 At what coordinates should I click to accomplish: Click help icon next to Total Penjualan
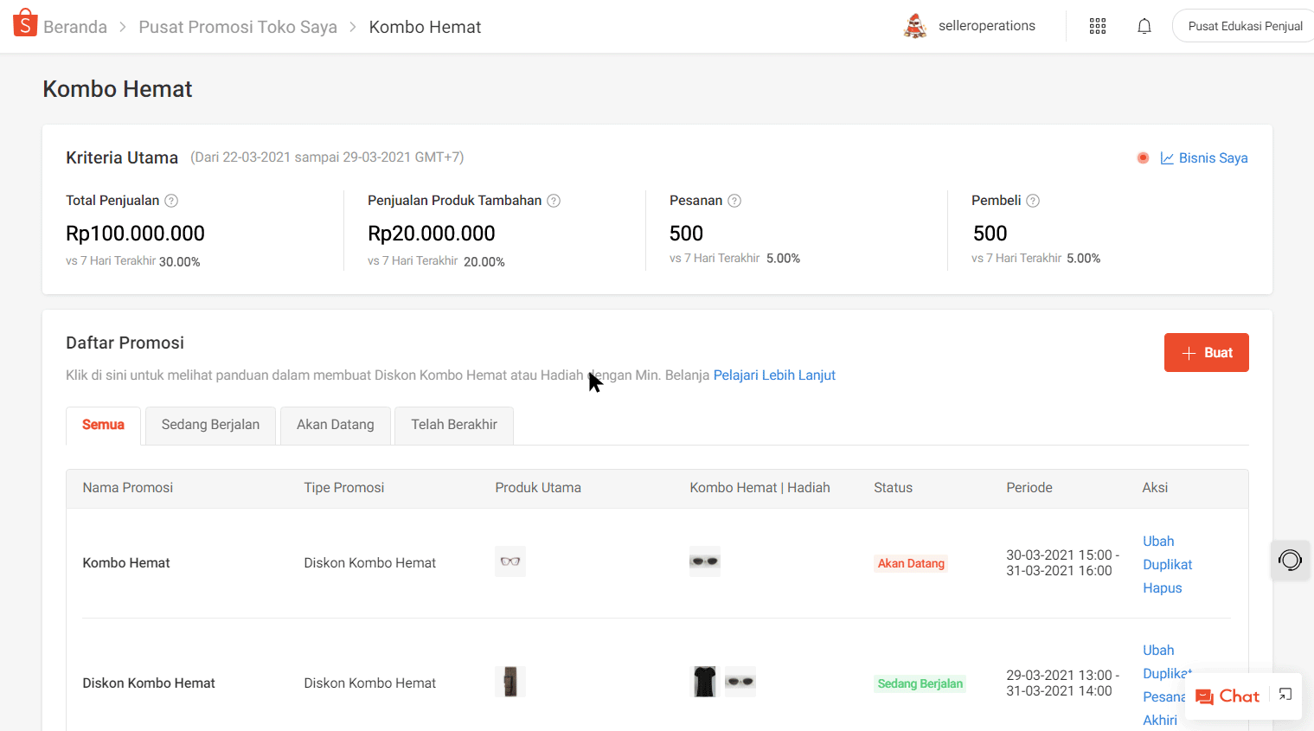[171, 201]
